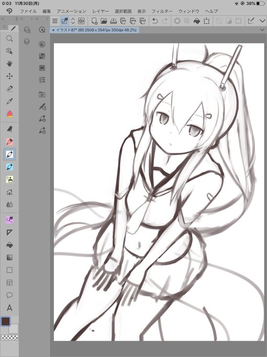Open the フィルター menu
267x357 pixels.
click(162, 11)
